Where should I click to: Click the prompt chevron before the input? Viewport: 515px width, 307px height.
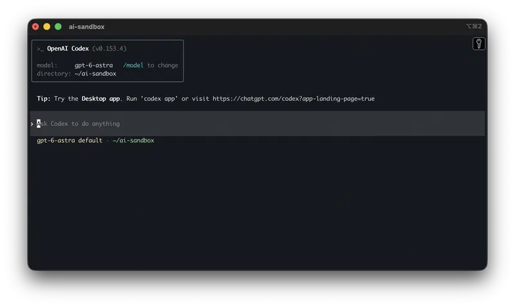click(x=32, y=124)
